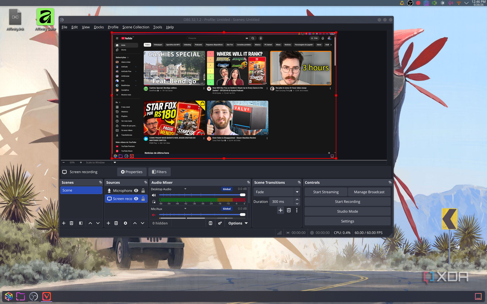This screenshot has width=487, height=304.
Task: Move the scene up with the arrow
Action: (x=90, y=223)
